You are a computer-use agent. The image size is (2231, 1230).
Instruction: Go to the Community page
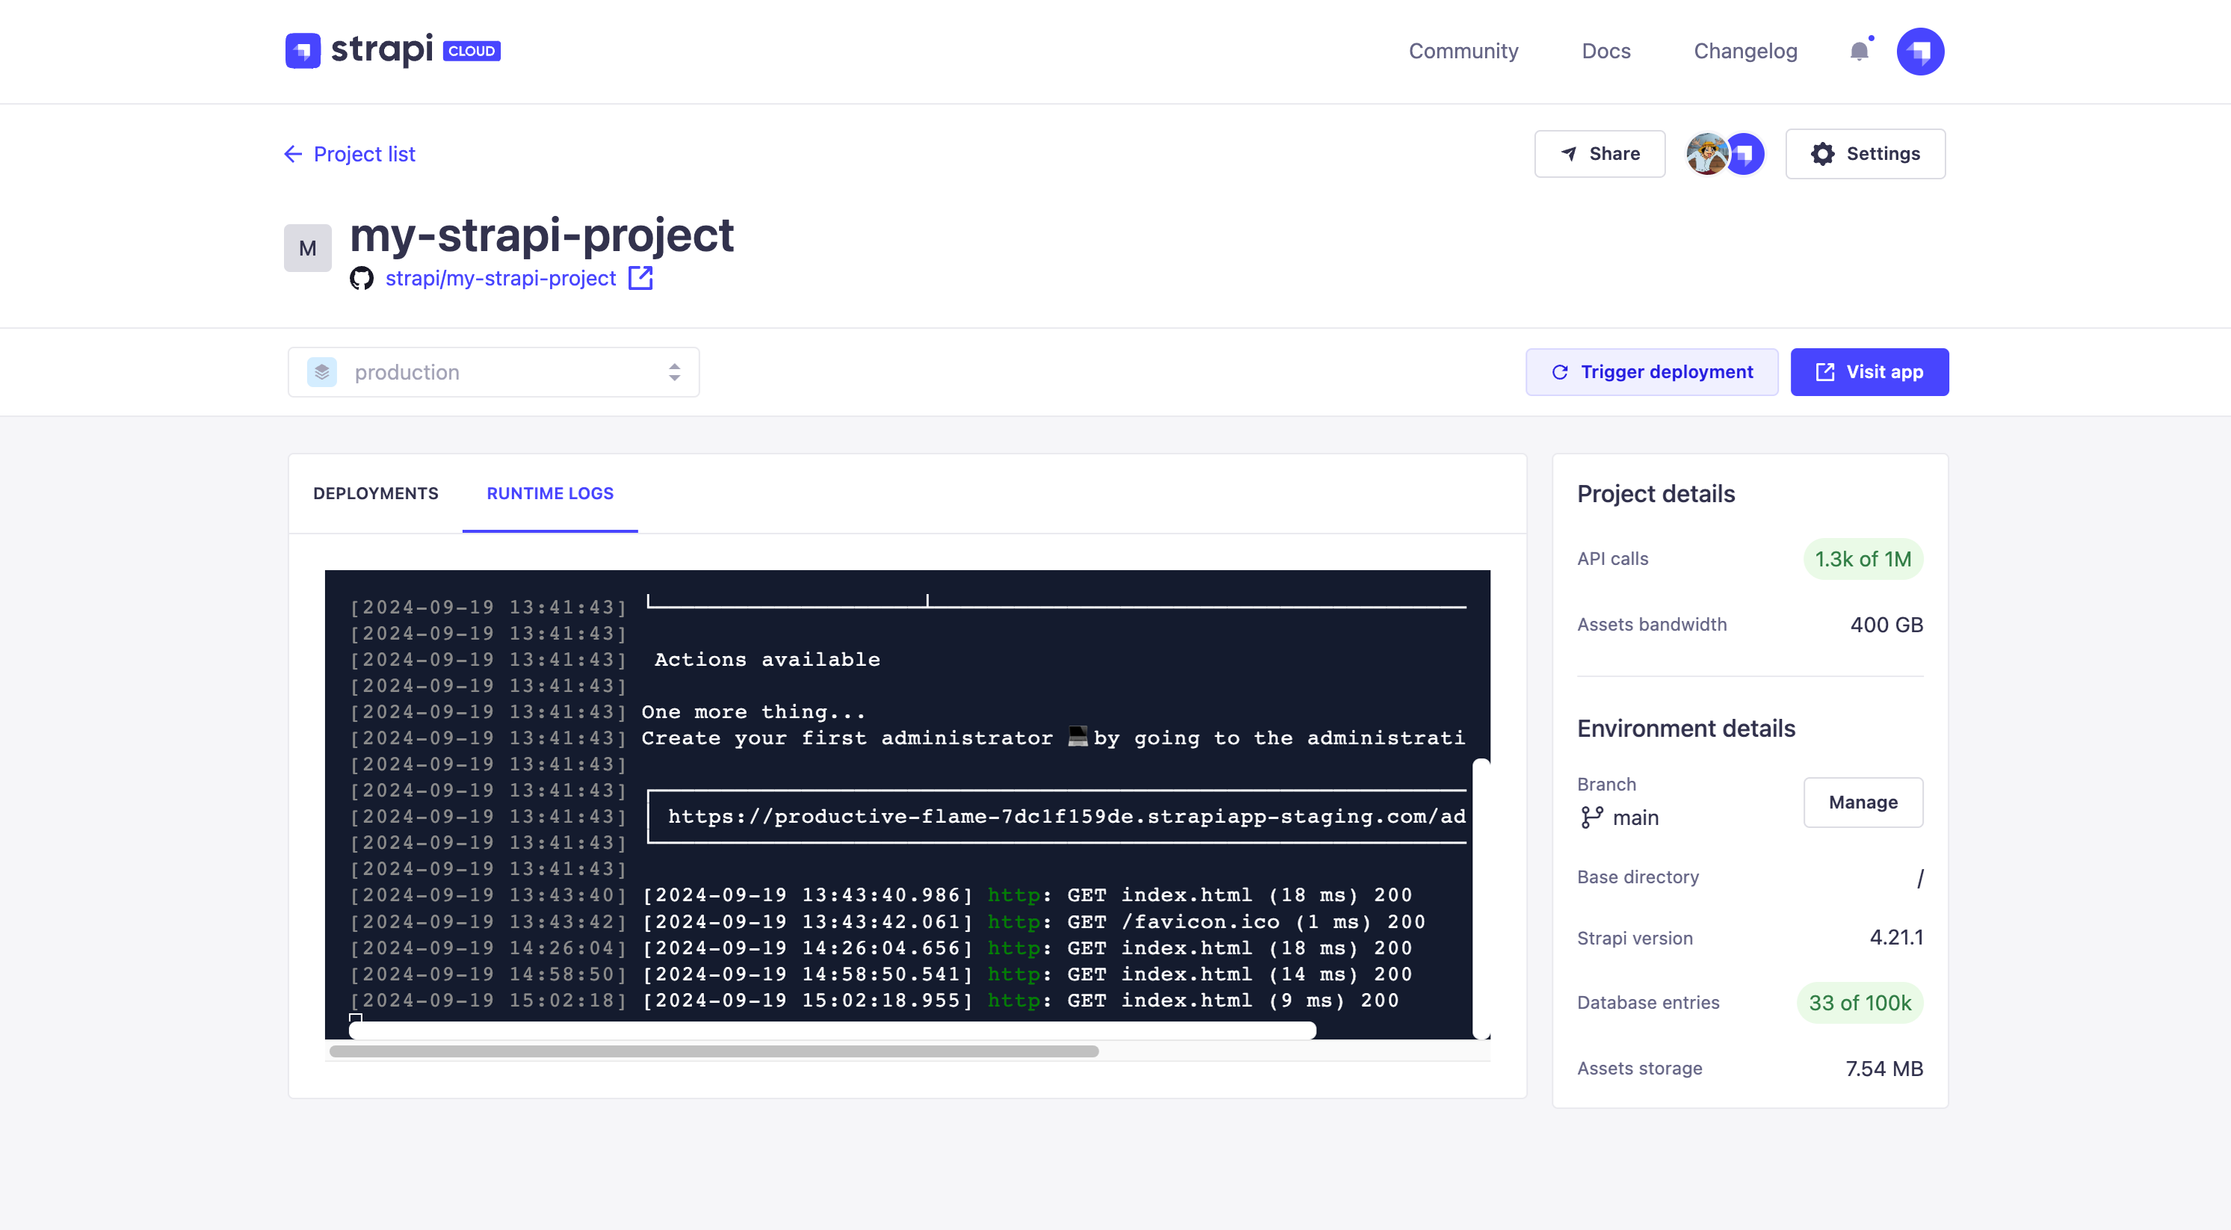1463,51
